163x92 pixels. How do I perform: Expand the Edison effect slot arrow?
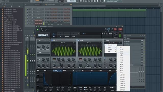125,41
